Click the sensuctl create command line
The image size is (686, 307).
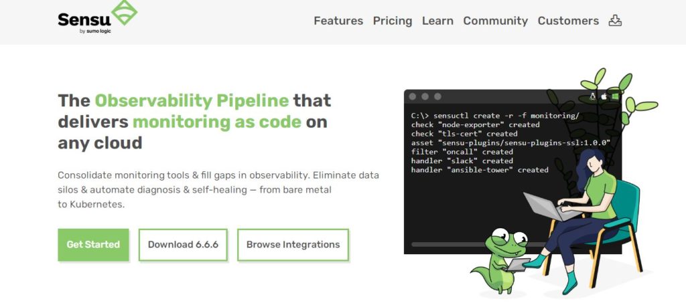[495, 116]
